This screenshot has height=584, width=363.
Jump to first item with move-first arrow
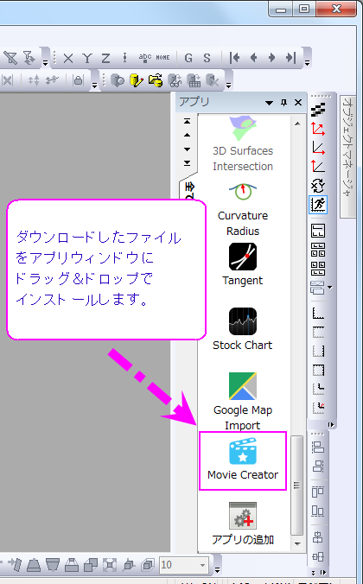click(x=234, y=58)
